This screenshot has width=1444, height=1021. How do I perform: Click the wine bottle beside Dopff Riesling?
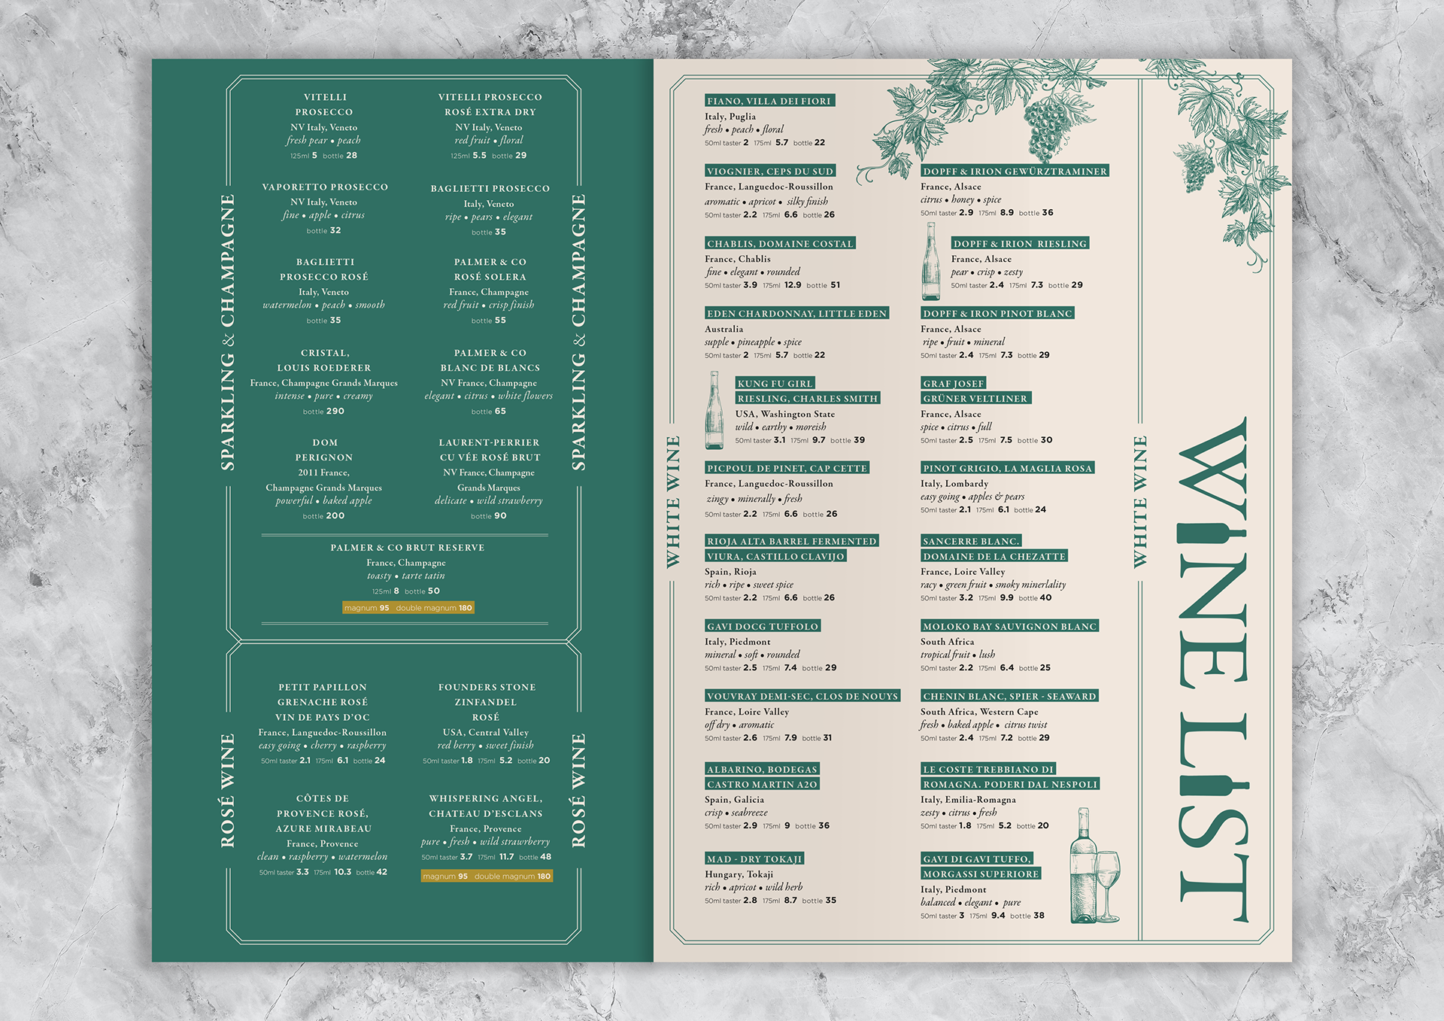tap(930, 262)
